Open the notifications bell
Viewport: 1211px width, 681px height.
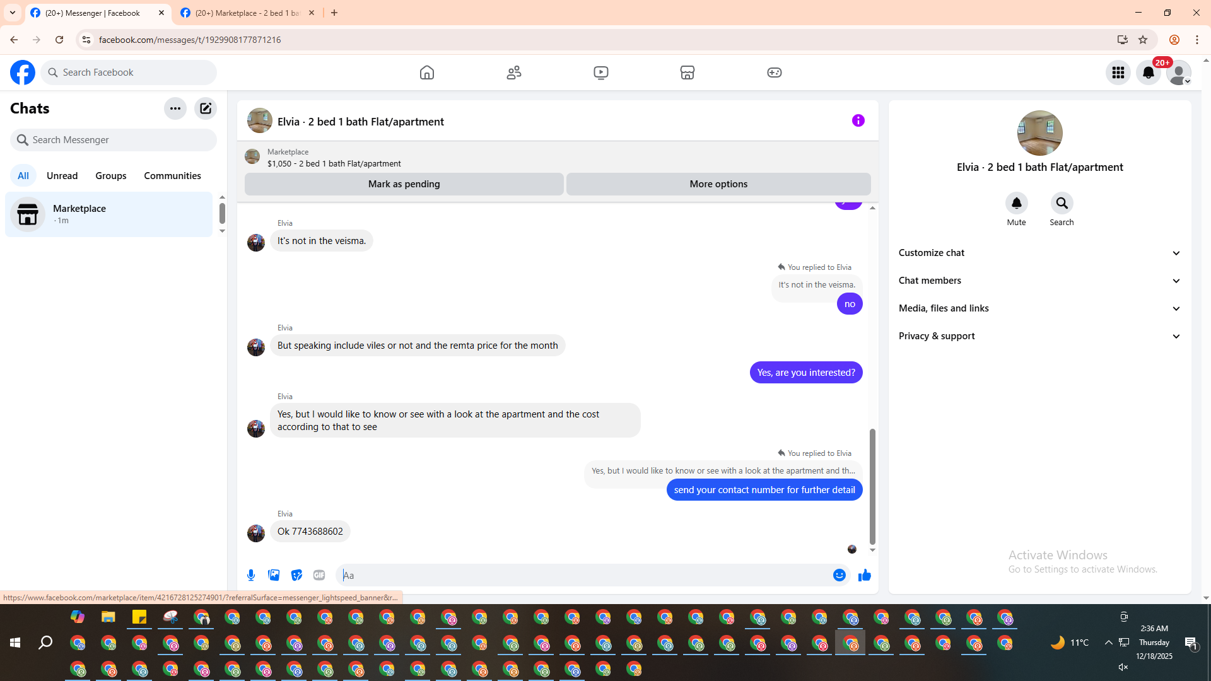(x=1148, y=73)
